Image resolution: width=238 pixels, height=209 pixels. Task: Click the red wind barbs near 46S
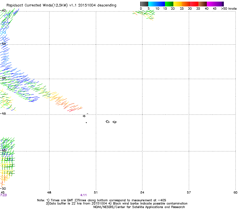click(73, 107)
